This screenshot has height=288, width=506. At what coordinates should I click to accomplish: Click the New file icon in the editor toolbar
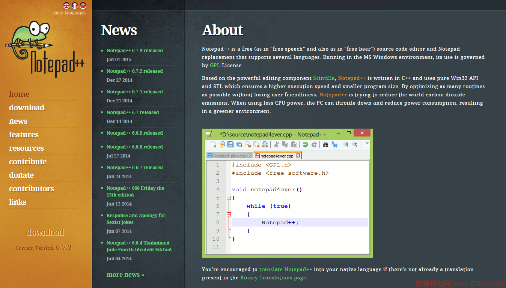point(213,145)
